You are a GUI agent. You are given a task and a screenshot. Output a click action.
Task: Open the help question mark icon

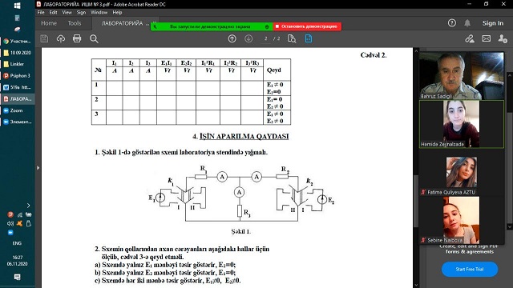452,23
